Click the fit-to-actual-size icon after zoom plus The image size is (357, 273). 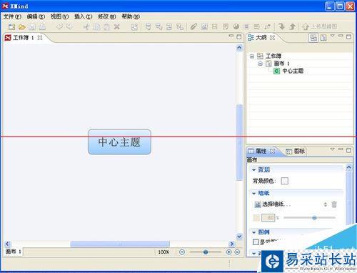[237, 252]
